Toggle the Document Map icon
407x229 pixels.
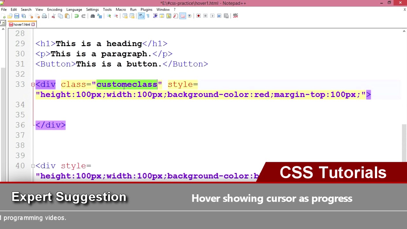(x=169, y=16)
